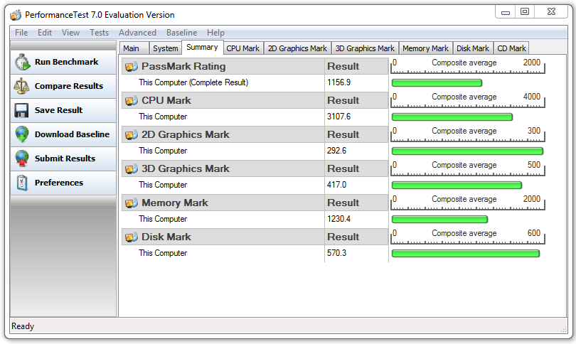Image resolution: width=576 pixels, height=344 pixels.
Task: Select the CPU Mark value 3107.6
Action: [x=338, y=117]
